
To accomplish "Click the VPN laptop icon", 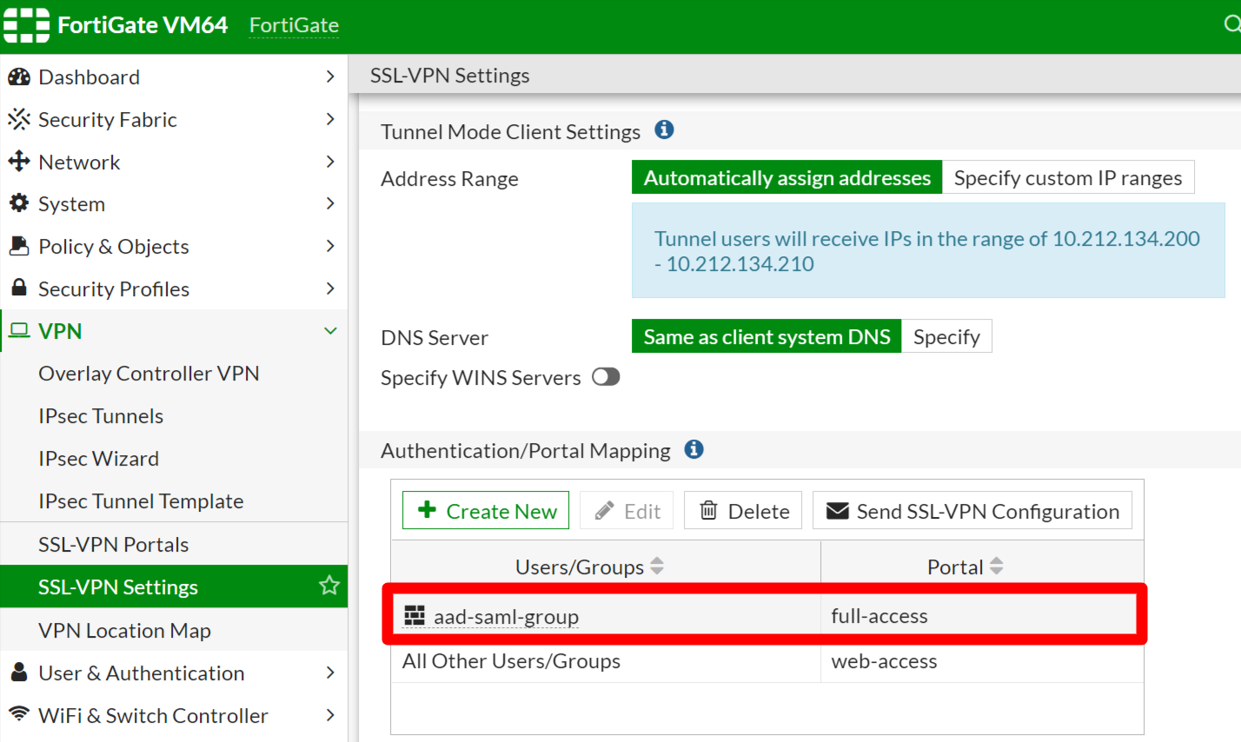I will [x=19, y=330].
